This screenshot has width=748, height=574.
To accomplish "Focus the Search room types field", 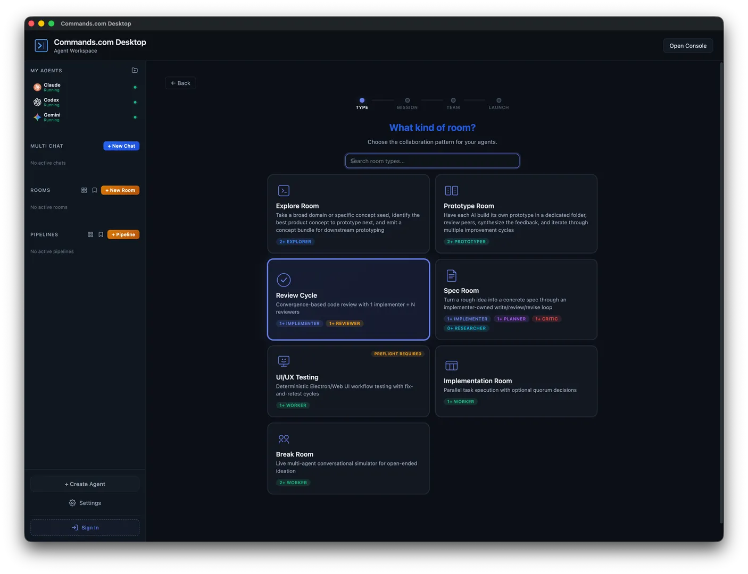I will click(x=432, y=161).
